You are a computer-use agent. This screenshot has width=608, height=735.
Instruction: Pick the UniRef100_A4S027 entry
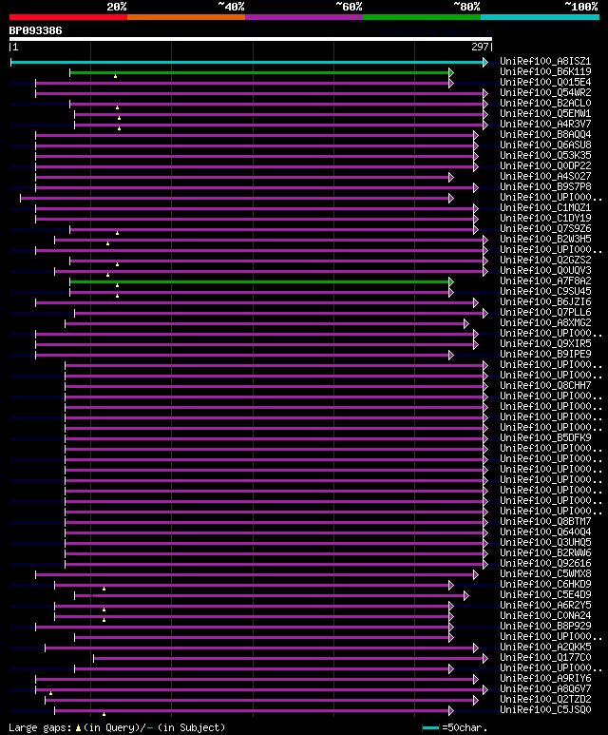pyautogui.click(x=545, y=176)
